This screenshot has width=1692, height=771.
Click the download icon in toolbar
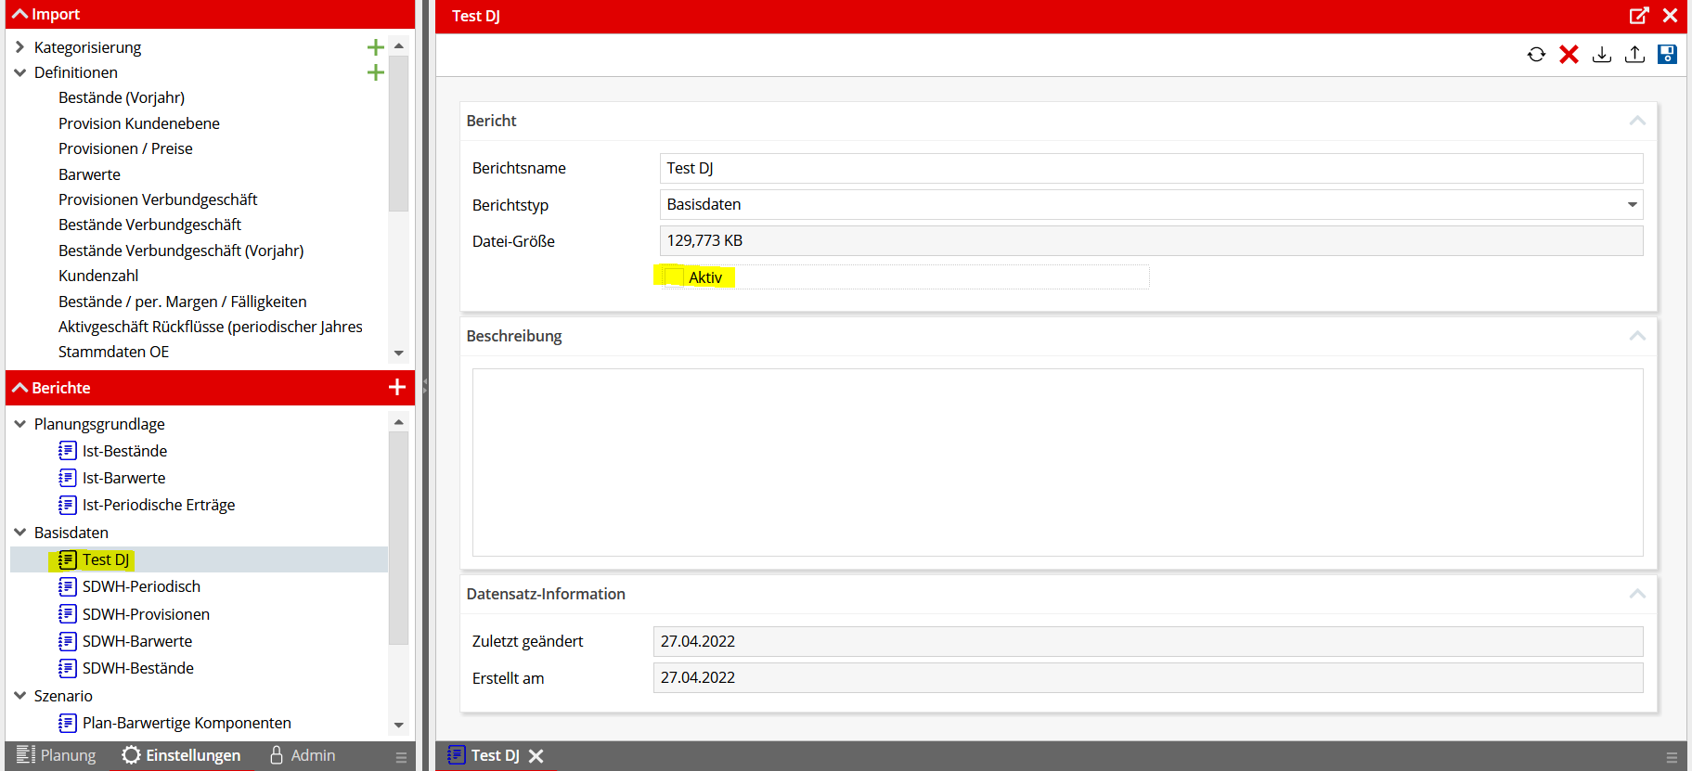pos(1602,55)
